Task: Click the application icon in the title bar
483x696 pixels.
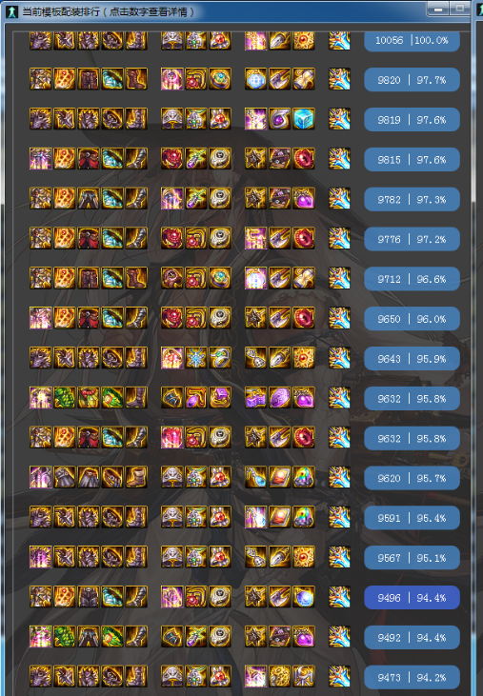Action: (12, 12)
